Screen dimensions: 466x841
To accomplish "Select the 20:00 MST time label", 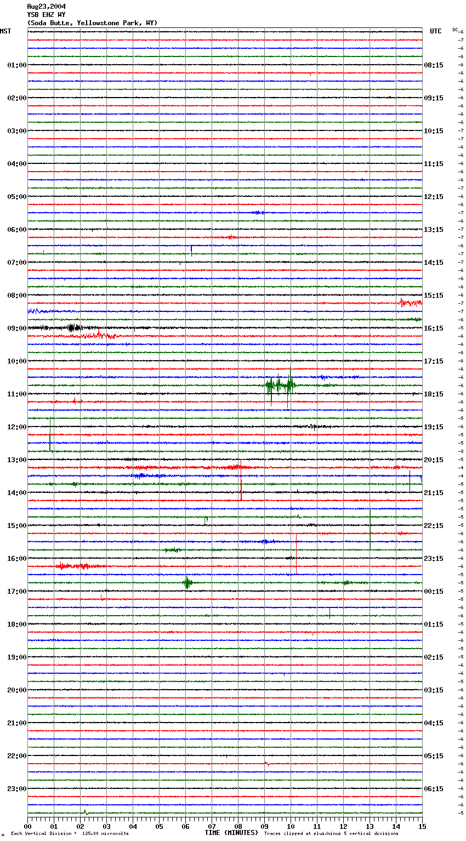I will [17, 690].
